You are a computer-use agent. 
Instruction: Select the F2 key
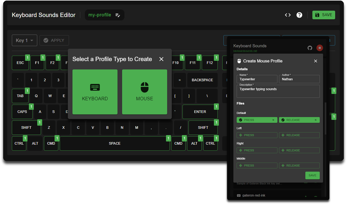tap(52, 63)
